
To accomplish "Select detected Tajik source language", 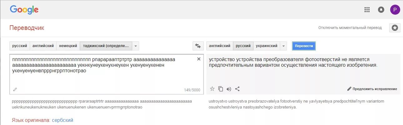I will pos(106,46).
